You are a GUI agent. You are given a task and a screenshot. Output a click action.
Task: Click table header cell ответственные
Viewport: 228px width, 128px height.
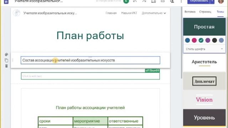pyautogui.click(x=125, y=121)
